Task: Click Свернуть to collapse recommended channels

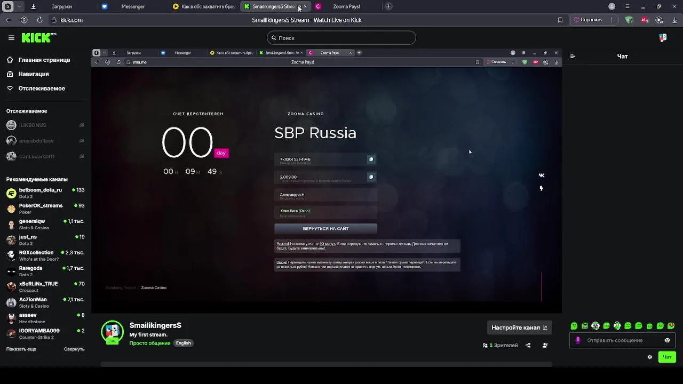Action: pyautogui.click(x=74, y=349)
